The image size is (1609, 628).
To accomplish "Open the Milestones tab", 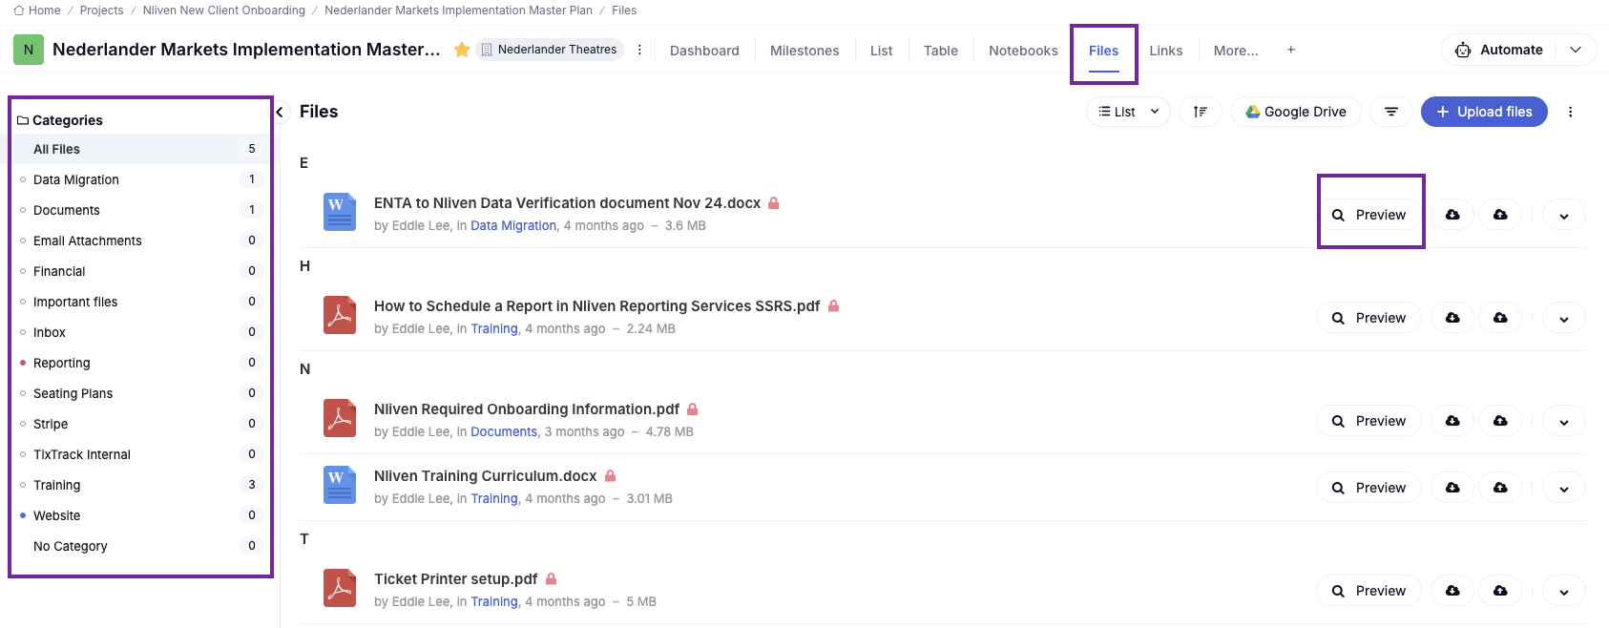I will tap(804, 51).
